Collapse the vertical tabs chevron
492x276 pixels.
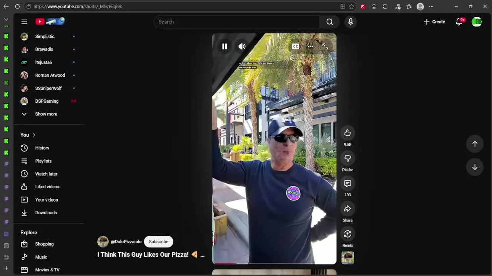6,20
